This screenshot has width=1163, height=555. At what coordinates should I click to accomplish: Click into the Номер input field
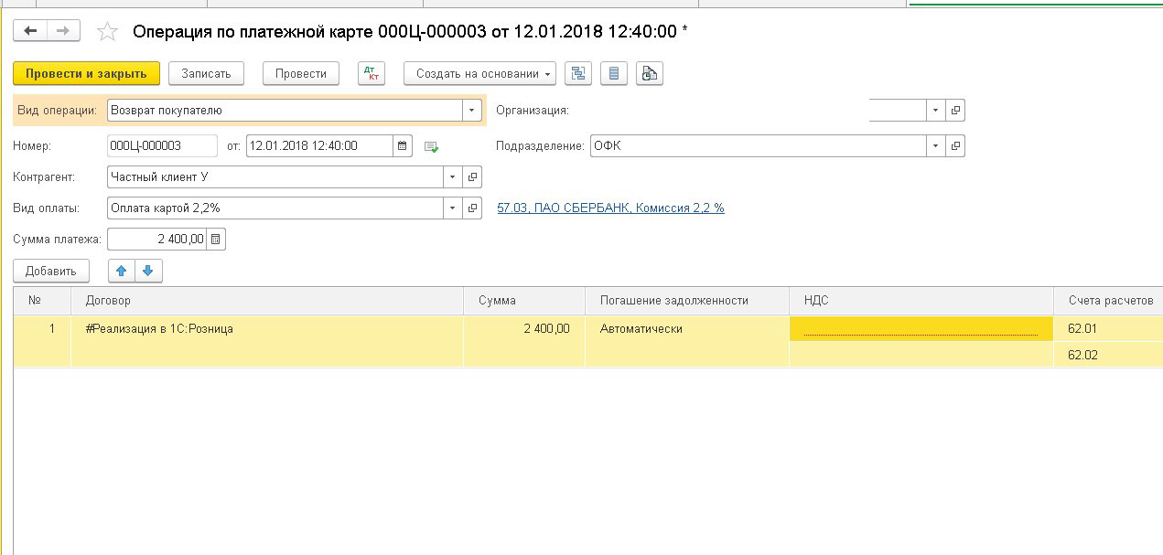click(x=162, y=145)
